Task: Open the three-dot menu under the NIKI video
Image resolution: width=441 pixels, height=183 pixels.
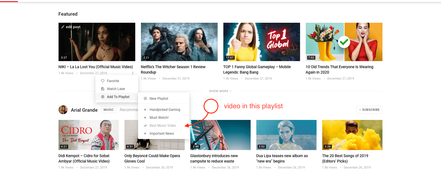Action: 133,73
